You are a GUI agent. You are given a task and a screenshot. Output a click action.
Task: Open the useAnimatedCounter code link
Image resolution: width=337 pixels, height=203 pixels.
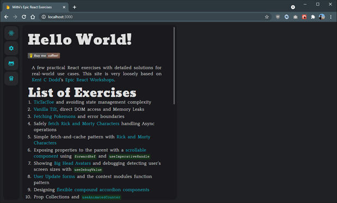101,197
